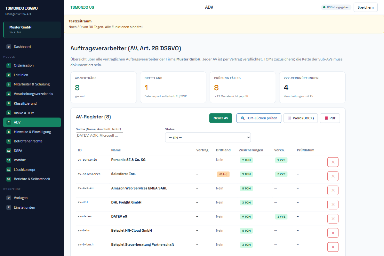Click the 1 VVZ badge for DATEV

point(281,217)
